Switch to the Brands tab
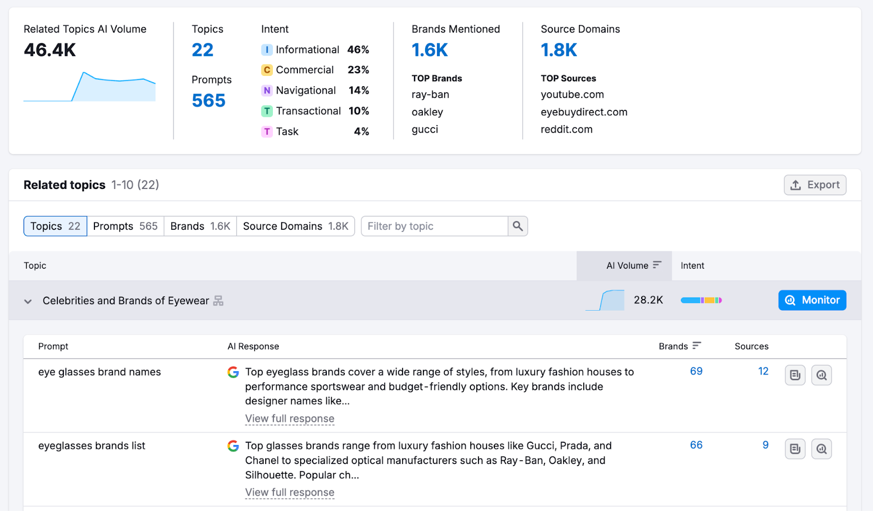 click(x=200, y=226)
